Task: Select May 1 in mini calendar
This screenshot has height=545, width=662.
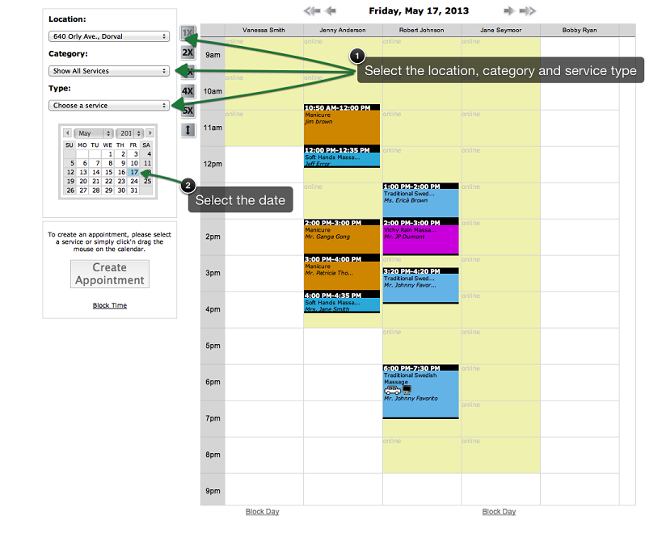Action: click(108, 154)
